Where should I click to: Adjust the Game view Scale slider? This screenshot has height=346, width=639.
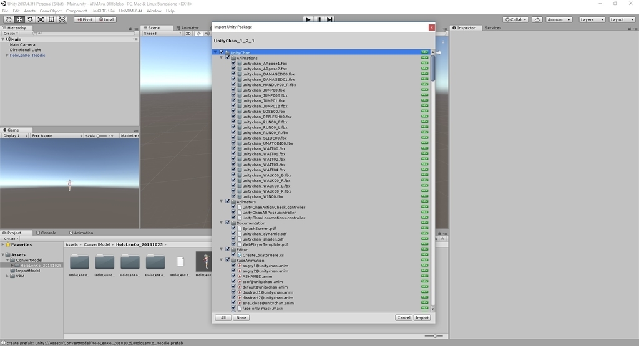click(x=102, y=135)
